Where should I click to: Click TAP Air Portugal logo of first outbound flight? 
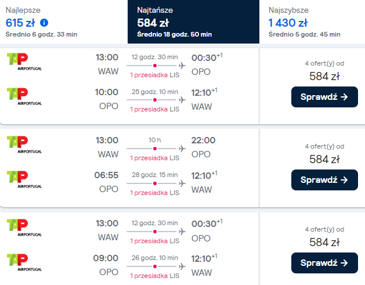pos(23,62)
